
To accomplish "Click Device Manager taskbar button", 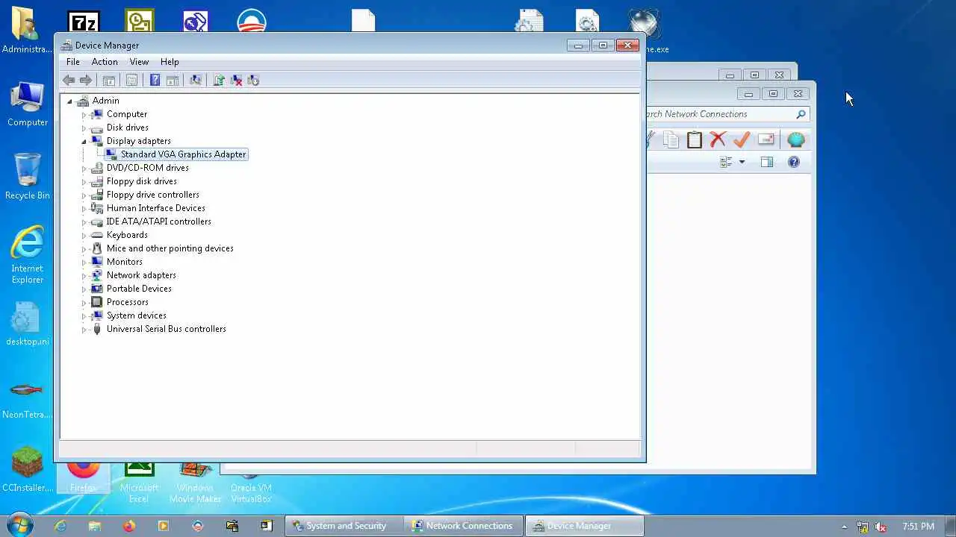I will 585,526.
